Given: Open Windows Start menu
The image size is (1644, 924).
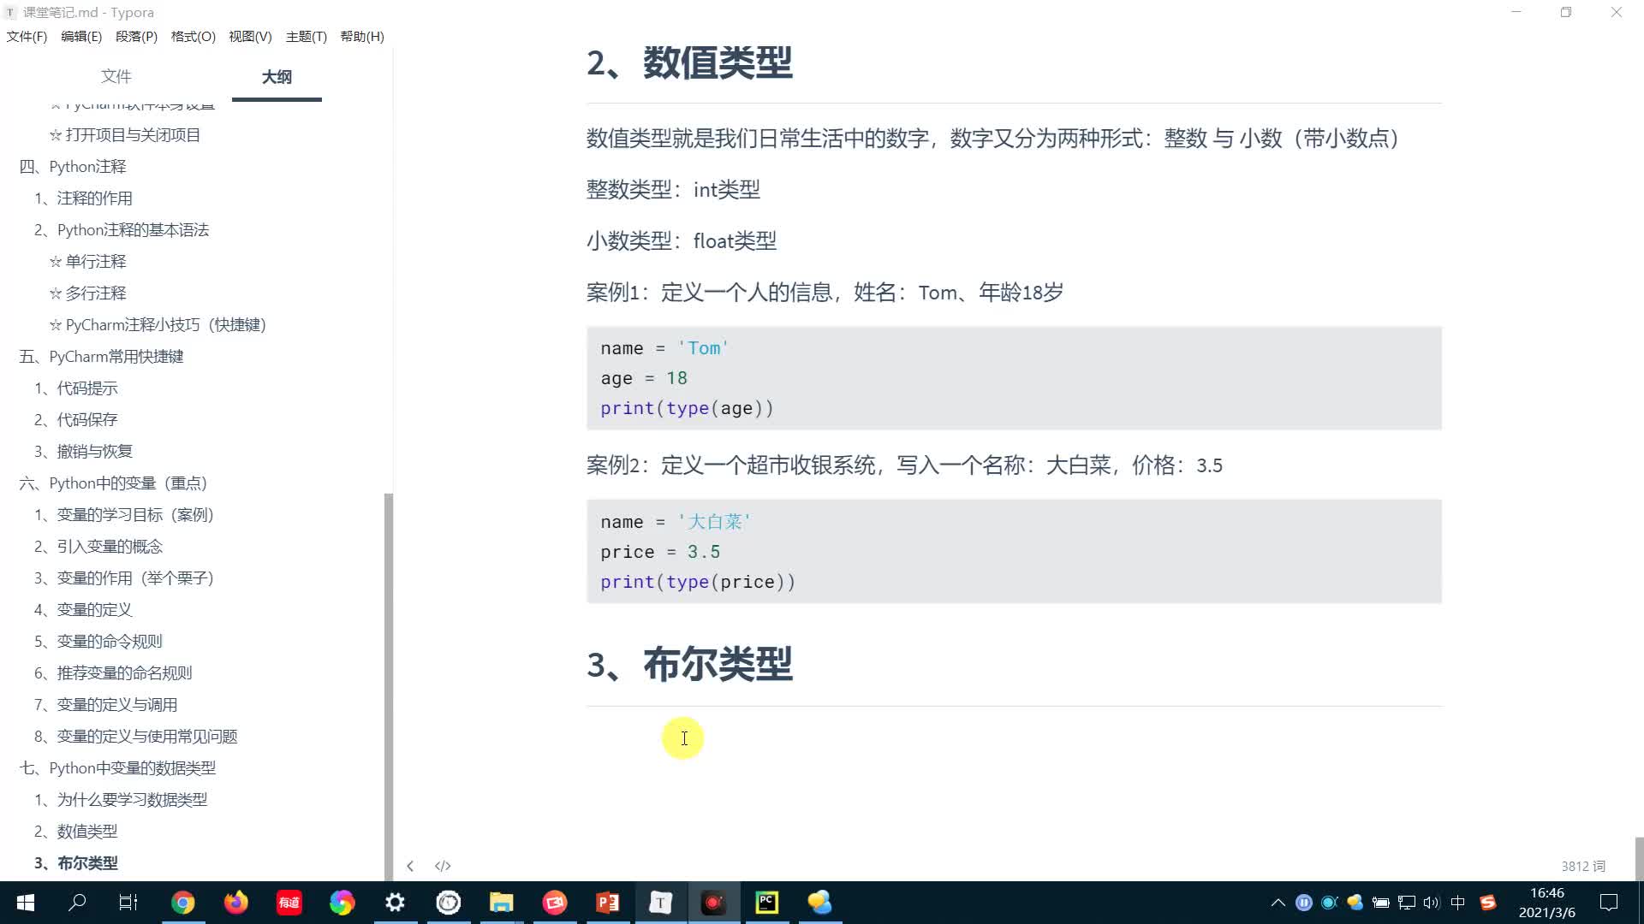Looking at the screenshot, I should [x=26, y=903].
